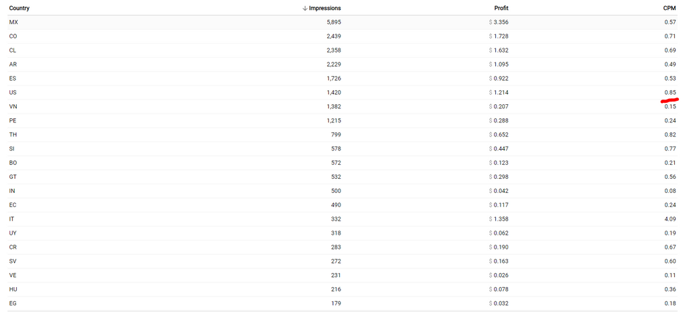Click US CPM value 0.85
The image size is (689, 312).
coord(669,93)
